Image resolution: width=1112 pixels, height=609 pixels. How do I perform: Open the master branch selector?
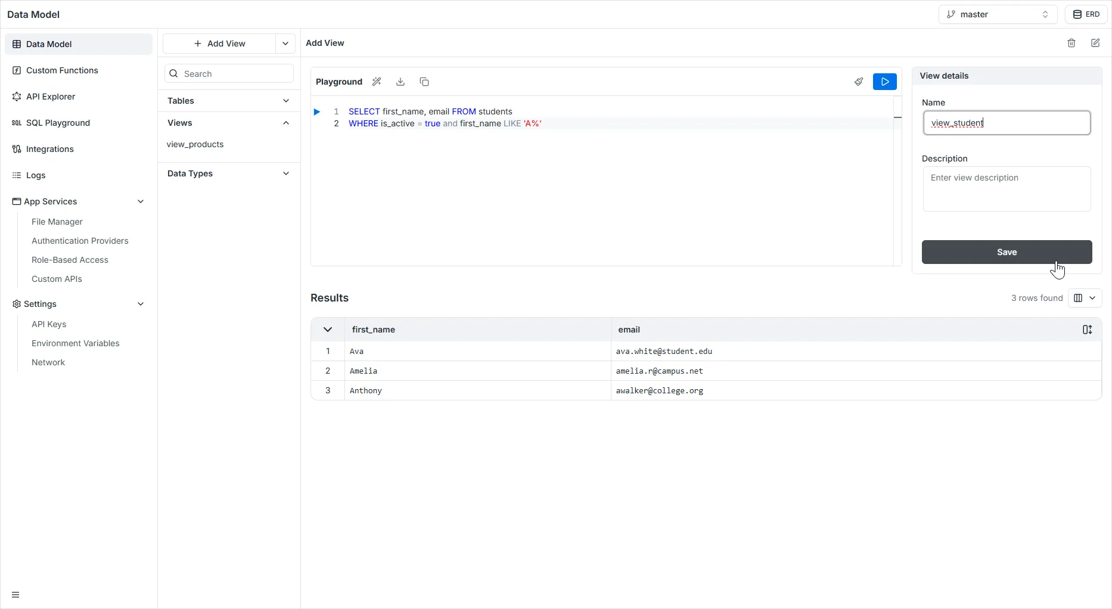click(998, 14)
